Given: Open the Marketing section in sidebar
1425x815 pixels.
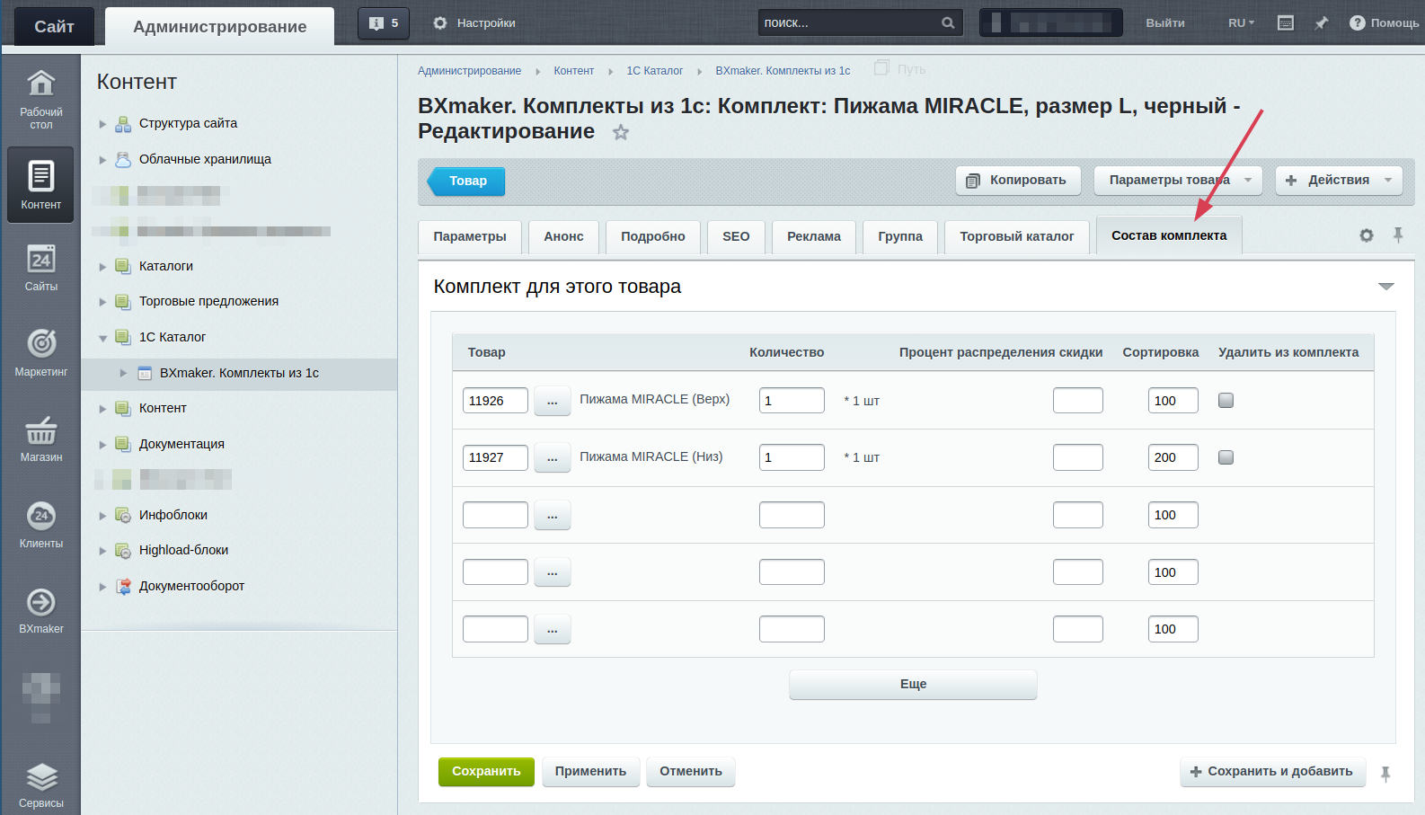Looking at the screenshot, I should [41, 351].
